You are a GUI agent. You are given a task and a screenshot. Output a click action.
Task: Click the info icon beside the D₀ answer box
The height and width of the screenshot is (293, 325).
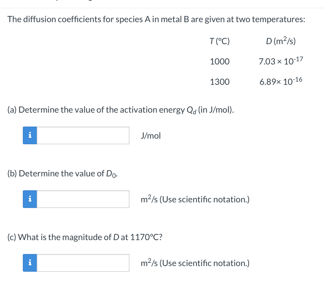click(30, 199)
